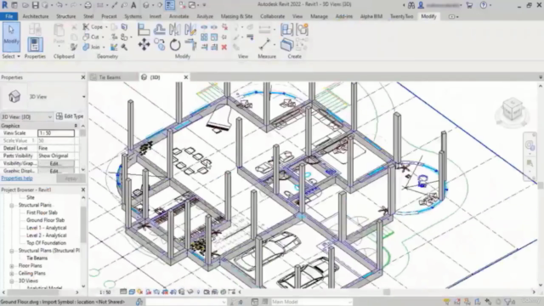The width and height of the screenshot is (544, 306).
Task: Select the Mirror Draw Axis tool
Action: [190, 30]
